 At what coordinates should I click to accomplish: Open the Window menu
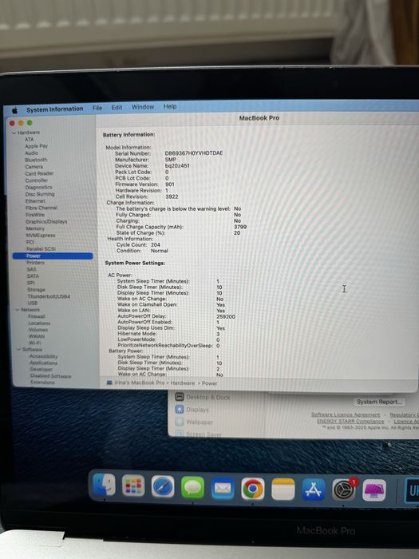coord(143,106)
